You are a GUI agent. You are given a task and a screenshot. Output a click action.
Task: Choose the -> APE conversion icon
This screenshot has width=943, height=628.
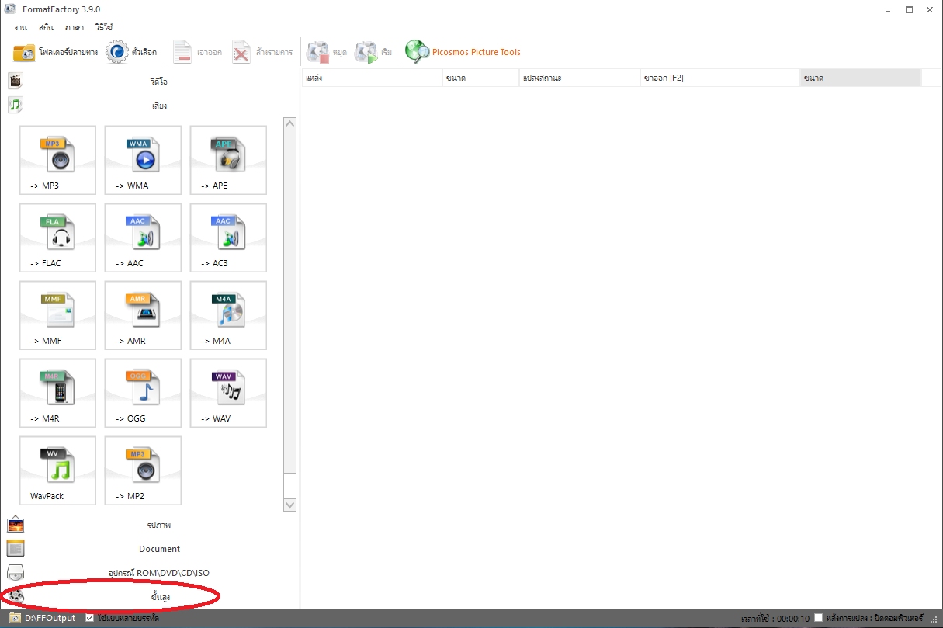click(229, 161)
